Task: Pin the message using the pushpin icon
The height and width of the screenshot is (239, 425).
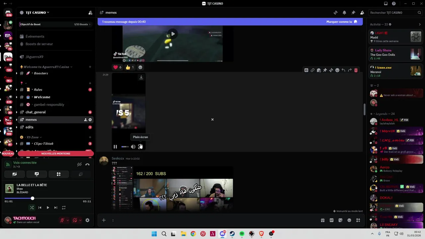Action: (325, 70)
